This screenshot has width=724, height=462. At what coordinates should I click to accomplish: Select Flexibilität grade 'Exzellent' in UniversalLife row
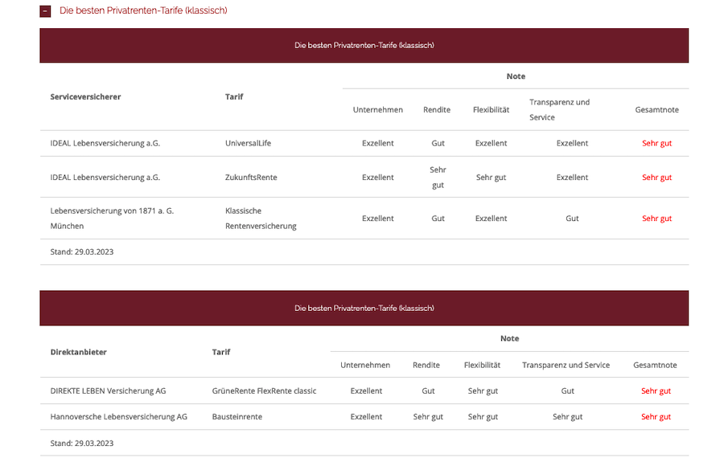[492, 143]
